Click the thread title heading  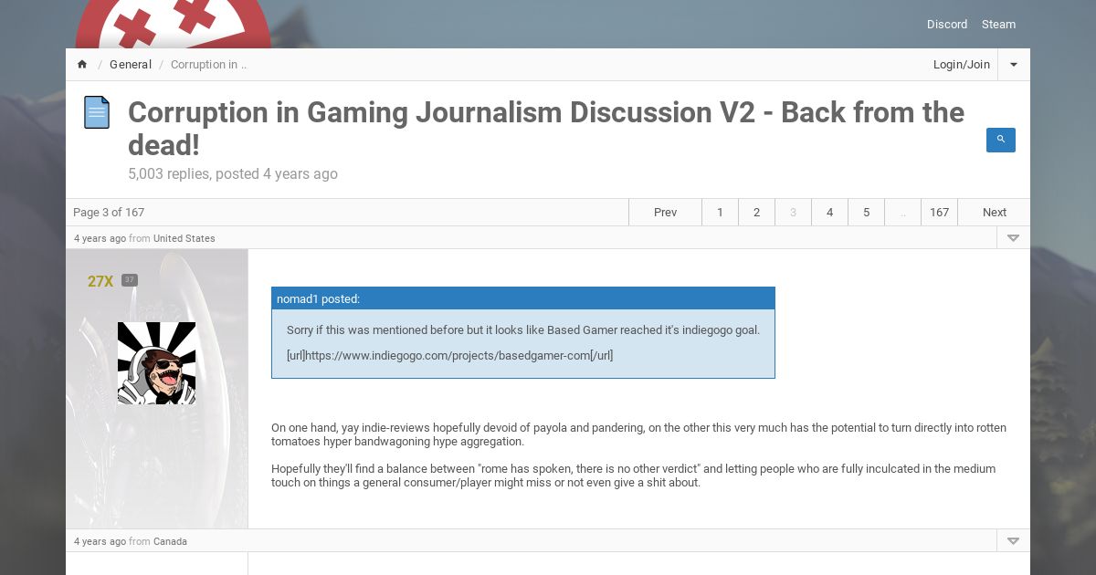coord(546,128)
